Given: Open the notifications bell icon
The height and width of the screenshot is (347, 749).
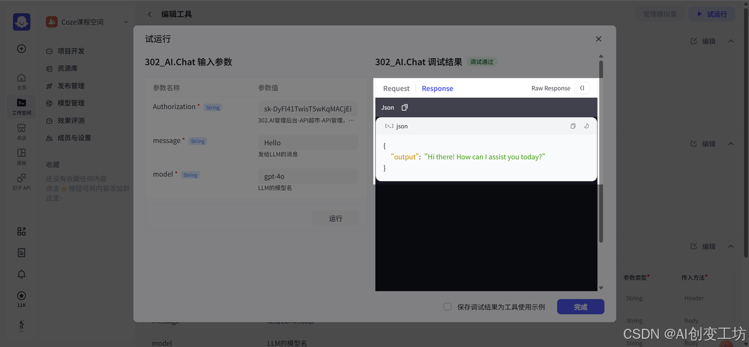Looking at the screenshot, I should [x=22, y=274].
